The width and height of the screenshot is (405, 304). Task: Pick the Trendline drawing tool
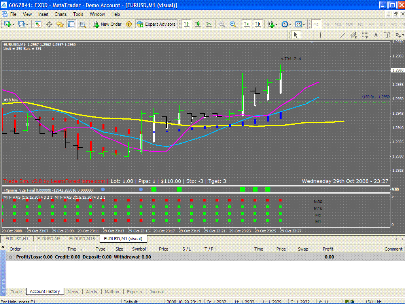pyautogui.click(x=343, y=35)
